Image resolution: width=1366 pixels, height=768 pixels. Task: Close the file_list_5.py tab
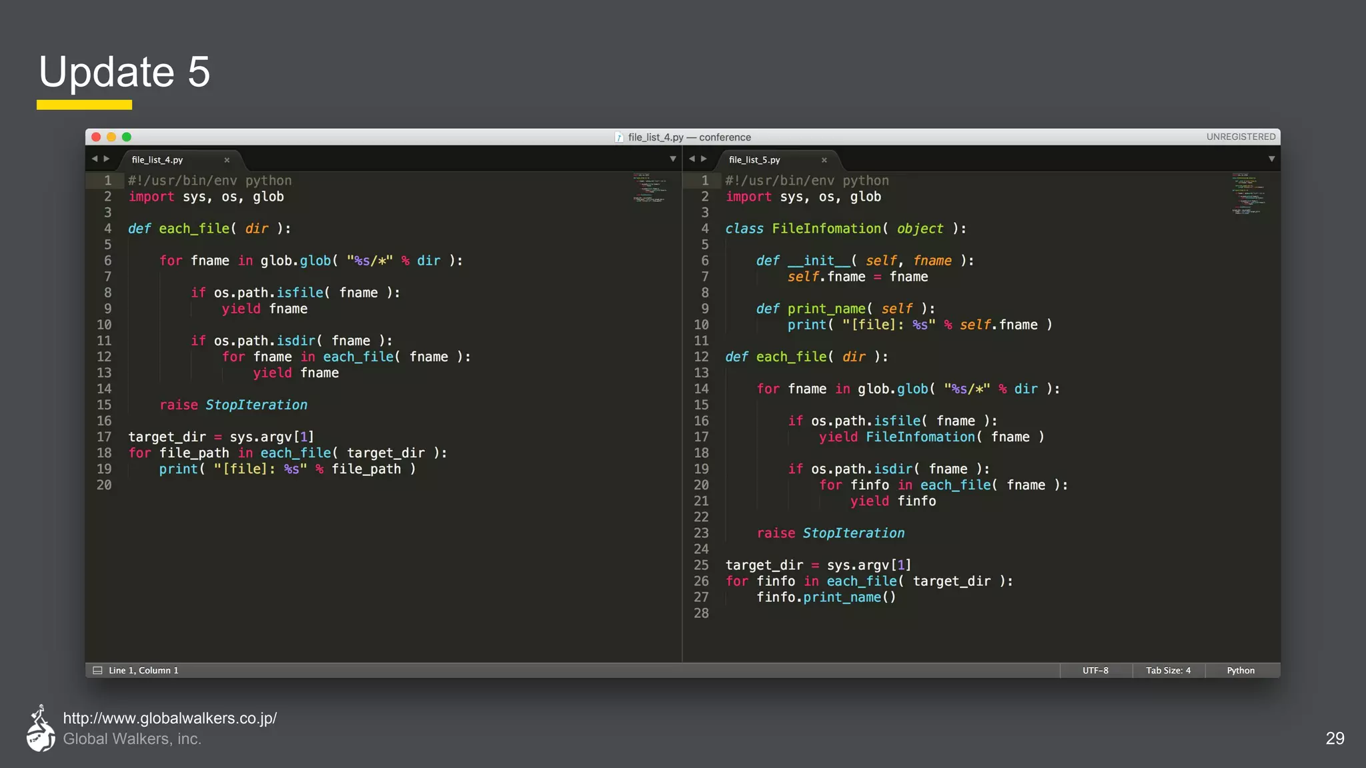coord(824,160)
